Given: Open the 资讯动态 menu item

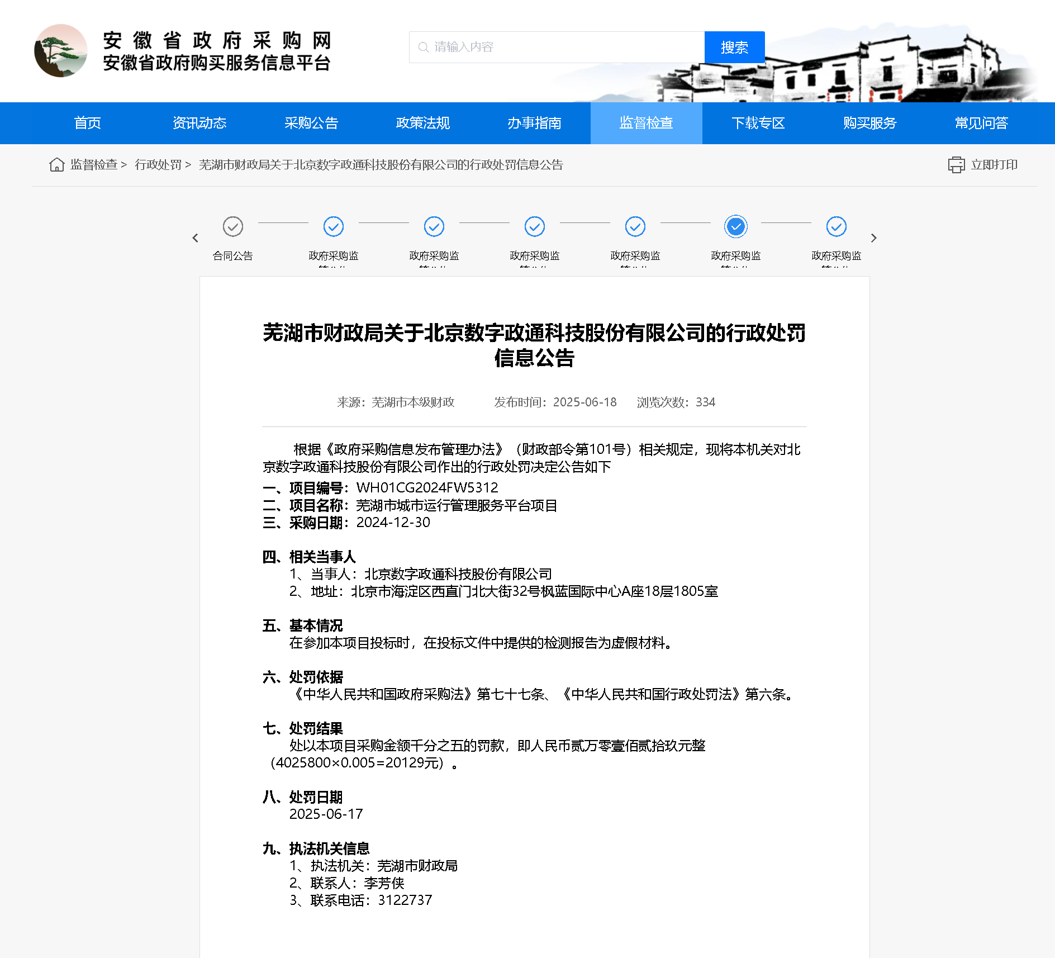Looking at the screenshot, I should coord(199,123).
